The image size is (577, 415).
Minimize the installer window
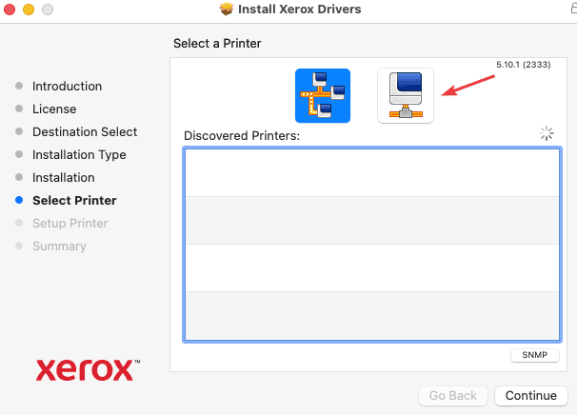[29, 10]
